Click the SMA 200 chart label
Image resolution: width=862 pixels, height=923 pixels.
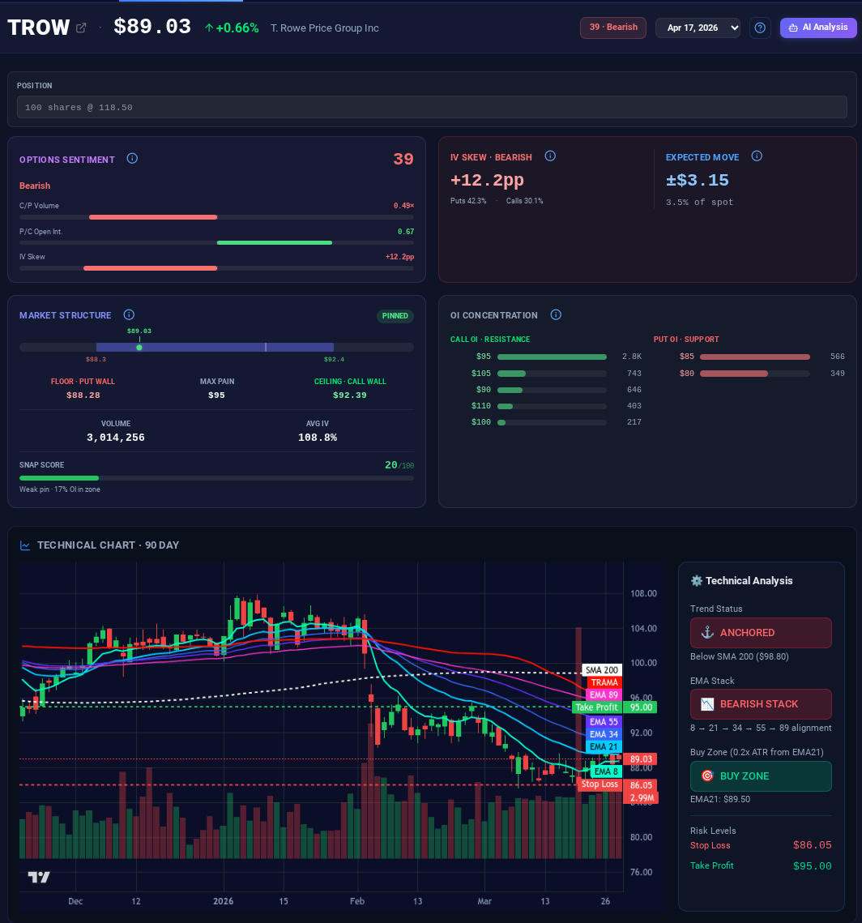coord(602,670)
